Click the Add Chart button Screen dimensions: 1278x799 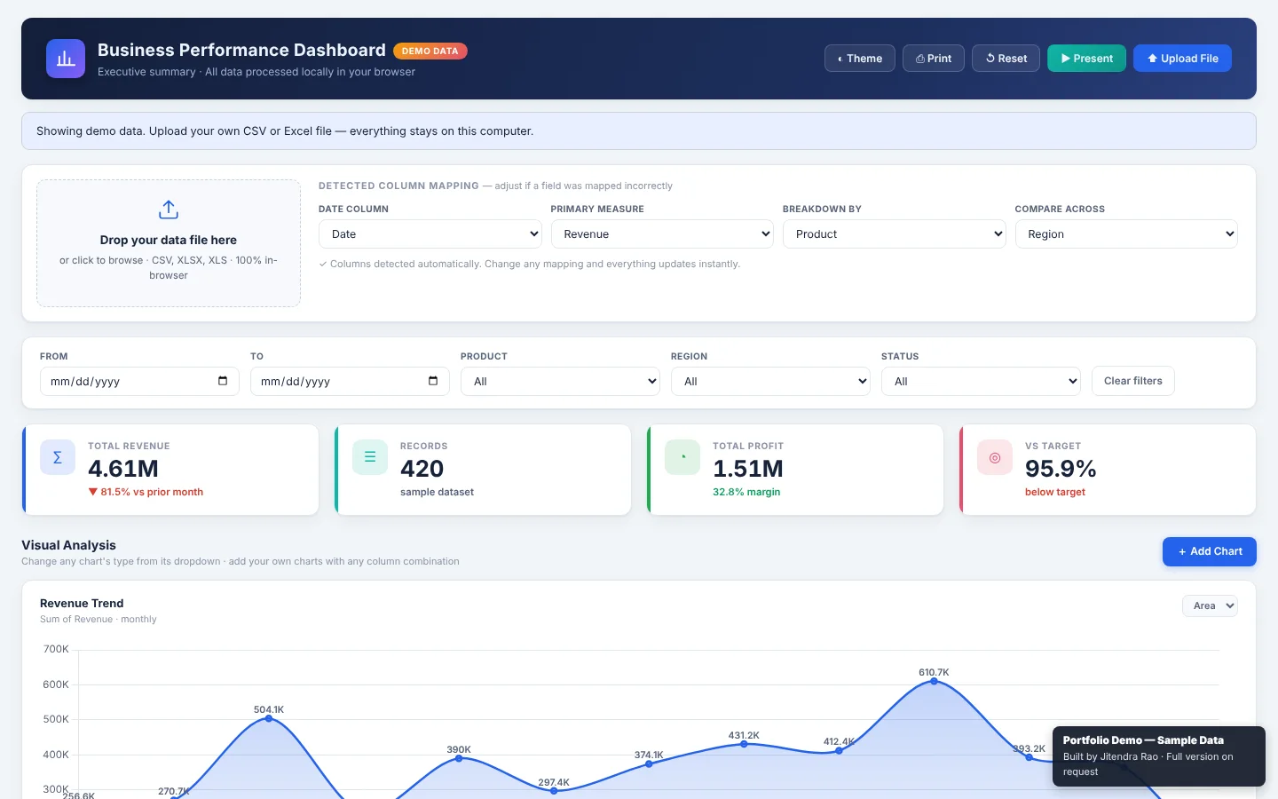point(1210,551)
